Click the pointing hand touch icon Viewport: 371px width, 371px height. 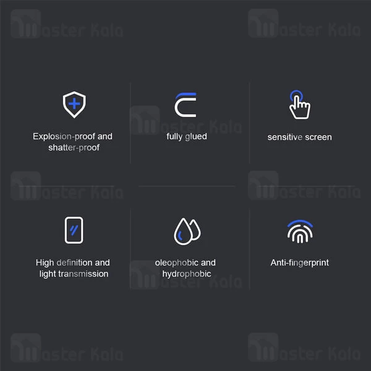299,104
